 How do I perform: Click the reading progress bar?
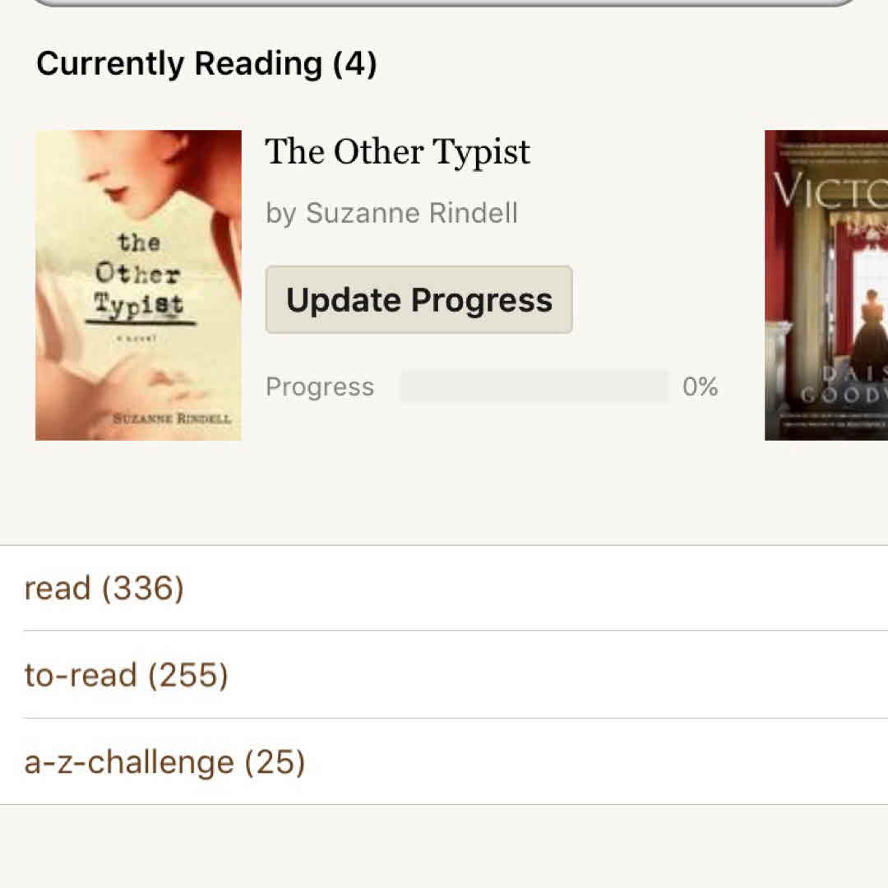[534, 386]
